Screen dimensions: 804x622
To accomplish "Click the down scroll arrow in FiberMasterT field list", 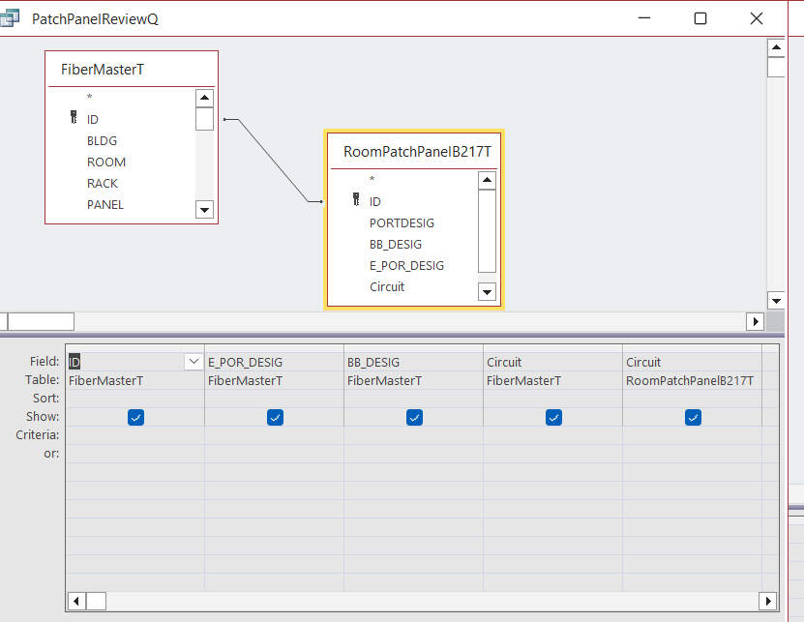I will 204,209.
